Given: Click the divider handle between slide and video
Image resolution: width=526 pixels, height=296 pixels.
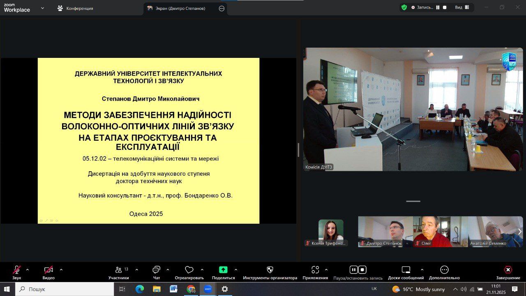Looking at the screenshot, I should tap(298, 150).
